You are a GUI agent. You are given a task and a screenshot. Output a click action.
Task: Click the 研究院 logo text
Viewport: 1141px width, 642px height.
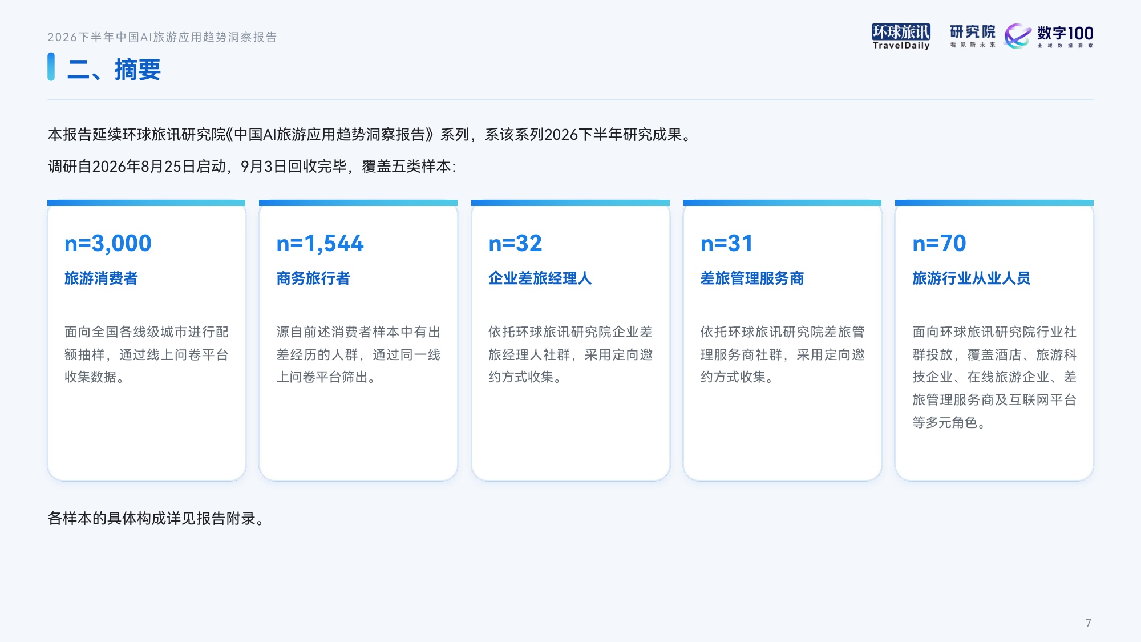(973, 36)
